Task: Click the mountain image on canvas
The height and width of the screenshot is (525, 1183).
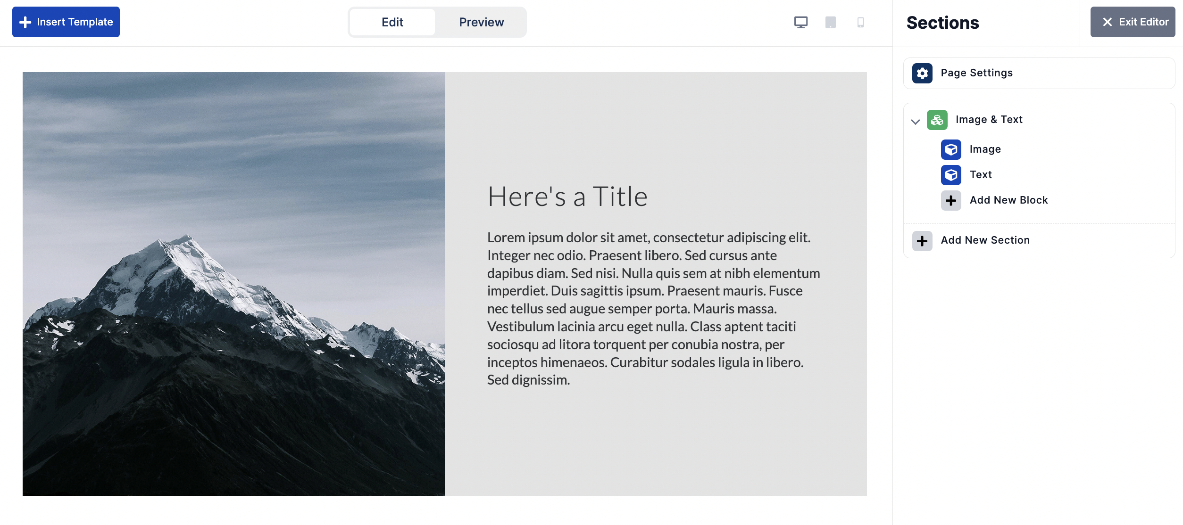Action: 233,284
